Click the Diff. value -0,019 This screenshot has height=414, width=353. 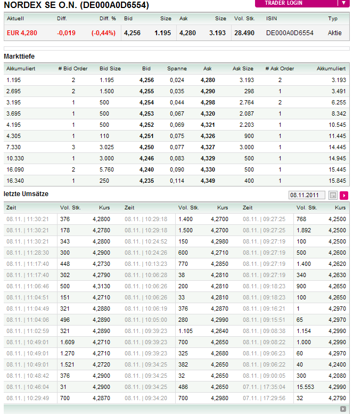point(66,33)
